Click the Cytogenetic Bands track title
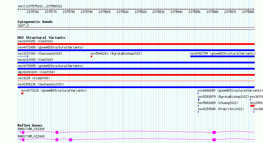 tap(35, 22)
